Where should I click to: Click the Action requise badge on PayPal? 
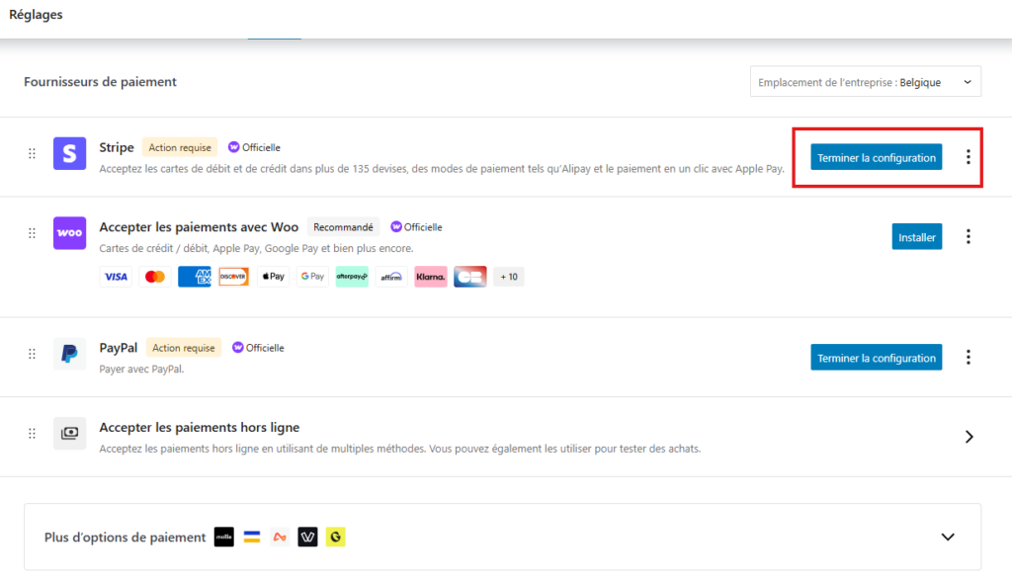pyautogui.click(x=184, y=348)
